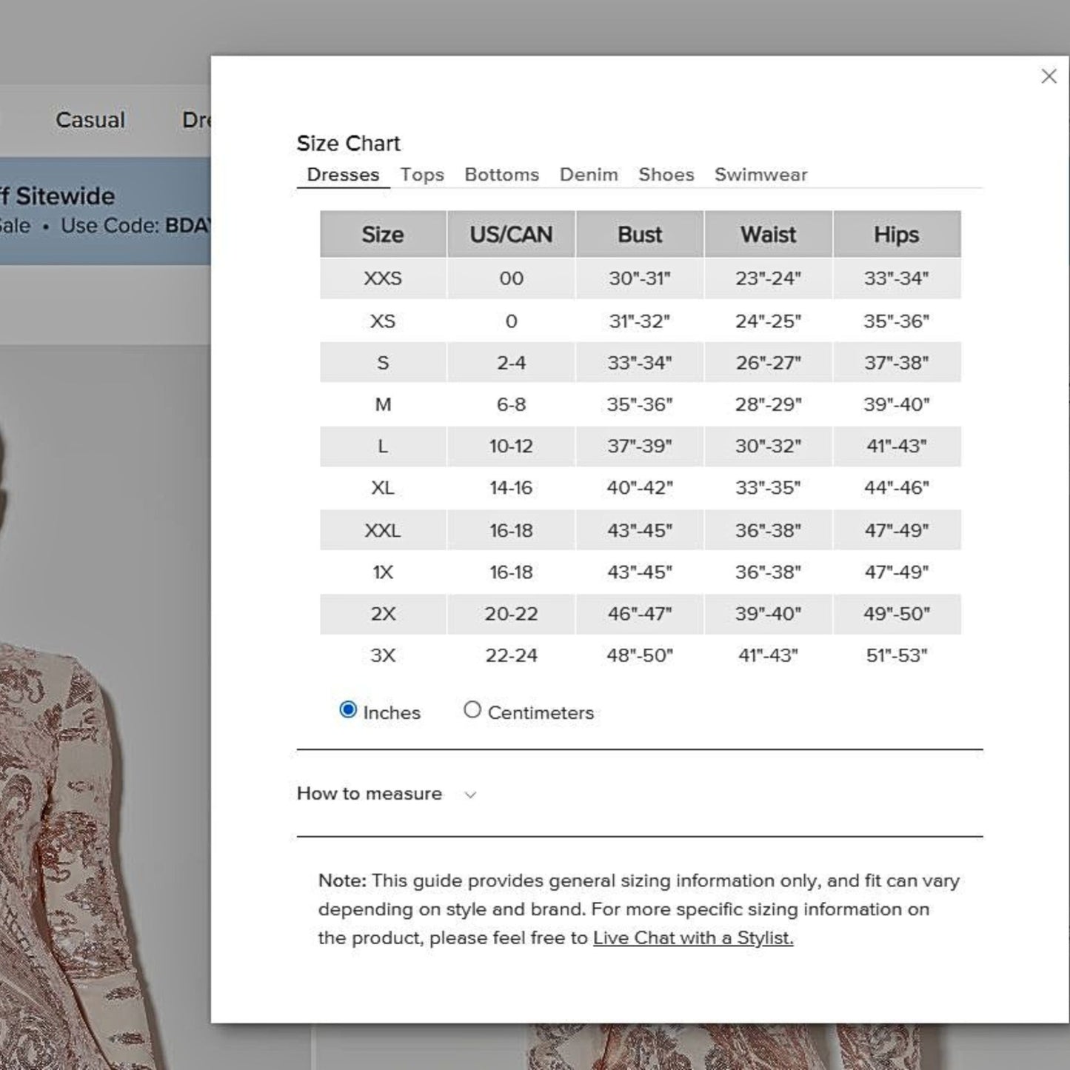
Task: Open the Casual navigation menu
Action: coord(90,120)
